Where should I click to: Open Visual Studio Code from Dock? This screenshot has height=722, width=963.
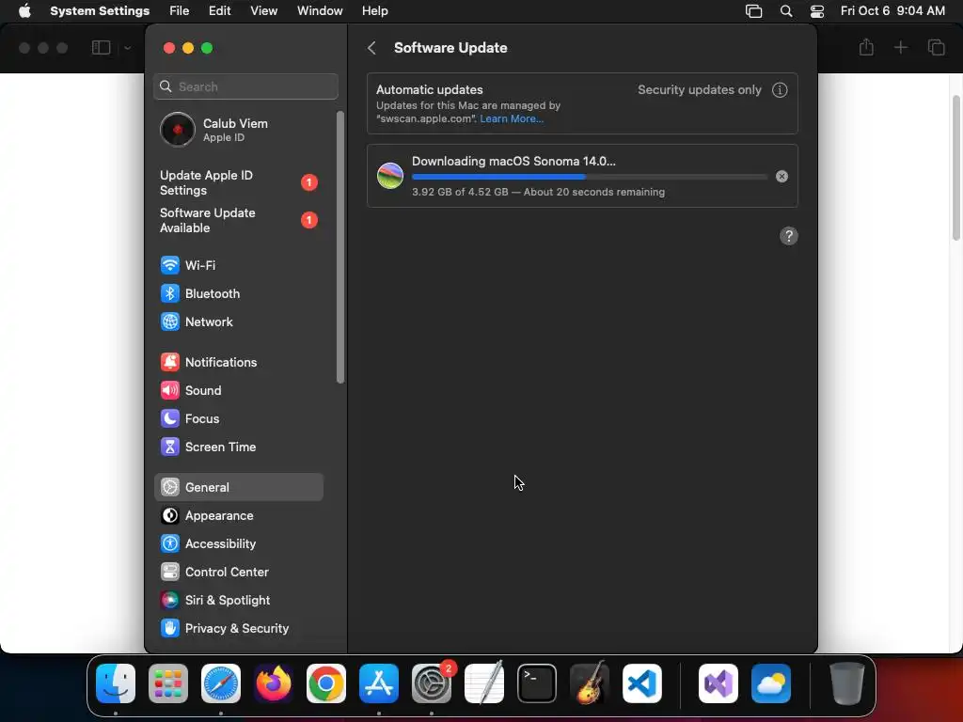[x=642, y=683]
